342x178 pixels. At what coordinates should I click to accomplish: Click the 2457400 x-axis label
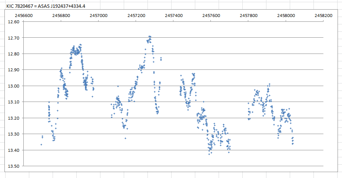173,16
